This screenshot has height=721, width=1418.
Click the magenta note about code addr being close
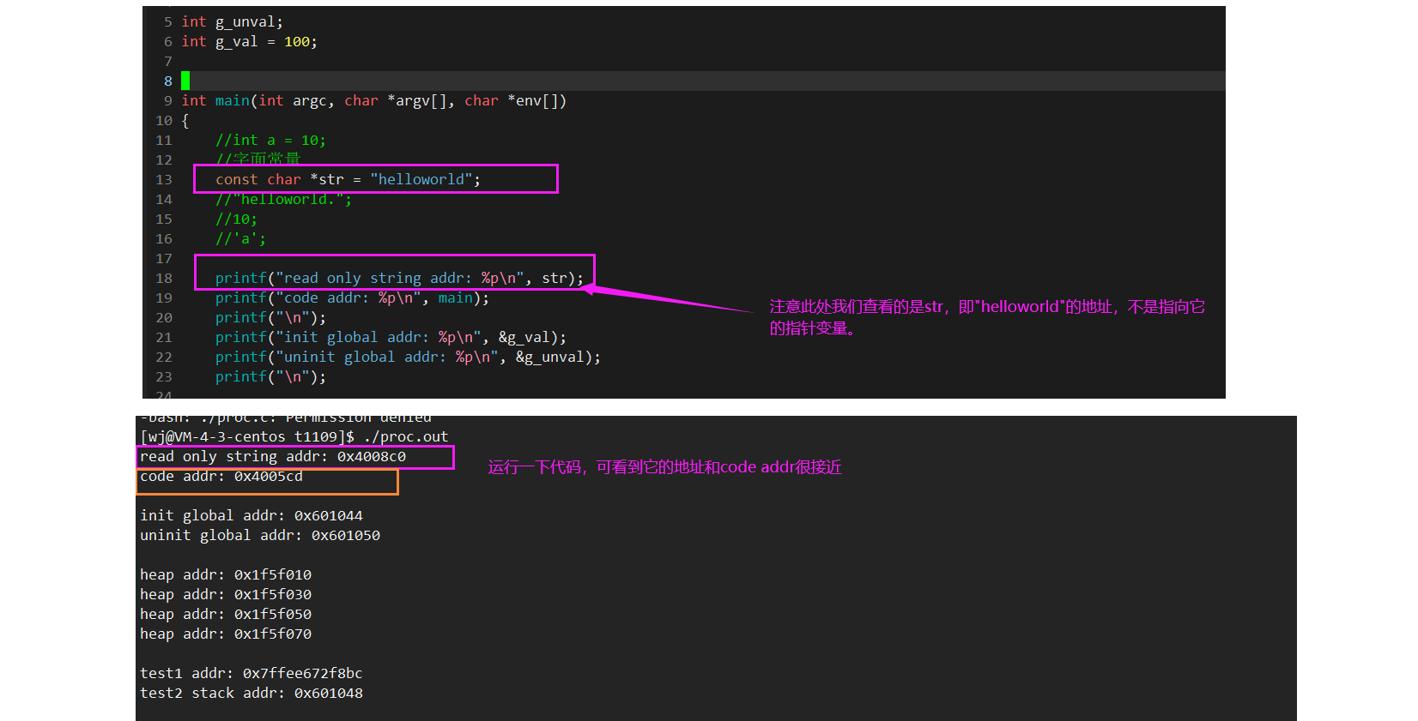[665, 467]
